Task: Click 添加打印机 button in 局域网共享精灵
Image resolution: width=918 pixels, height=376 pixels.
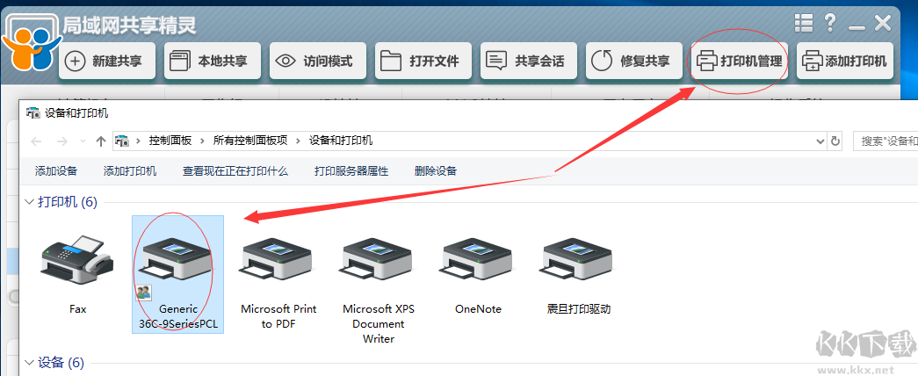Action: tap(845, 61)
